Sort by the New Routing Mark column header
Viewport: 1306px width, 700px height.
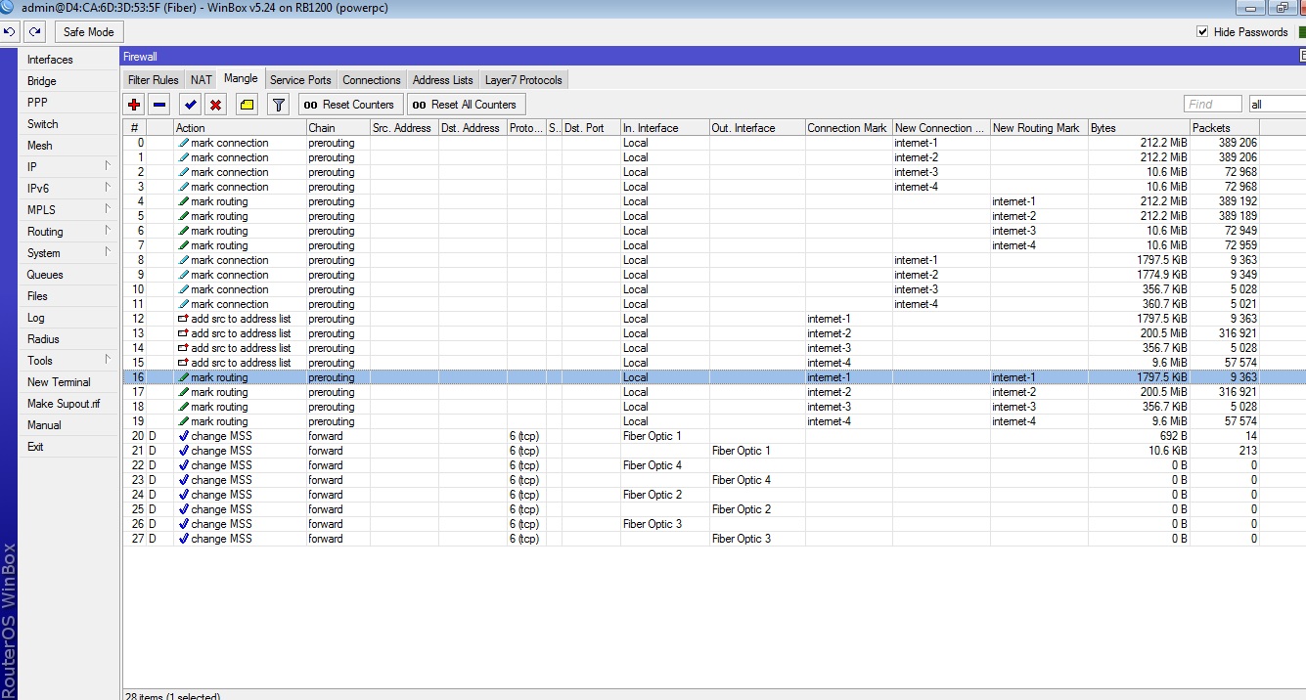[1039, 128]
